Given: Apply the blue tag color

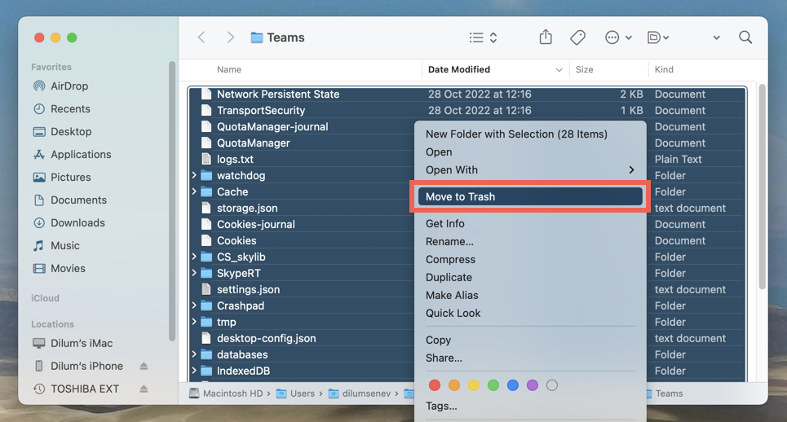Looking at the screenshot, I should click(512, 385).
